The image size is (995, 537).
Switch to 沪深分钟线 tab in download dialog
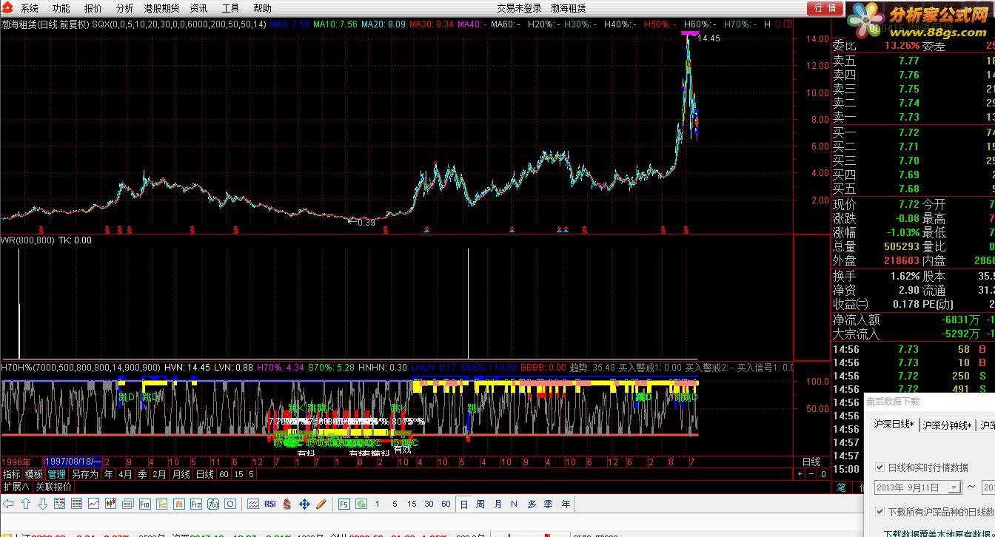(x=947, y=425)
